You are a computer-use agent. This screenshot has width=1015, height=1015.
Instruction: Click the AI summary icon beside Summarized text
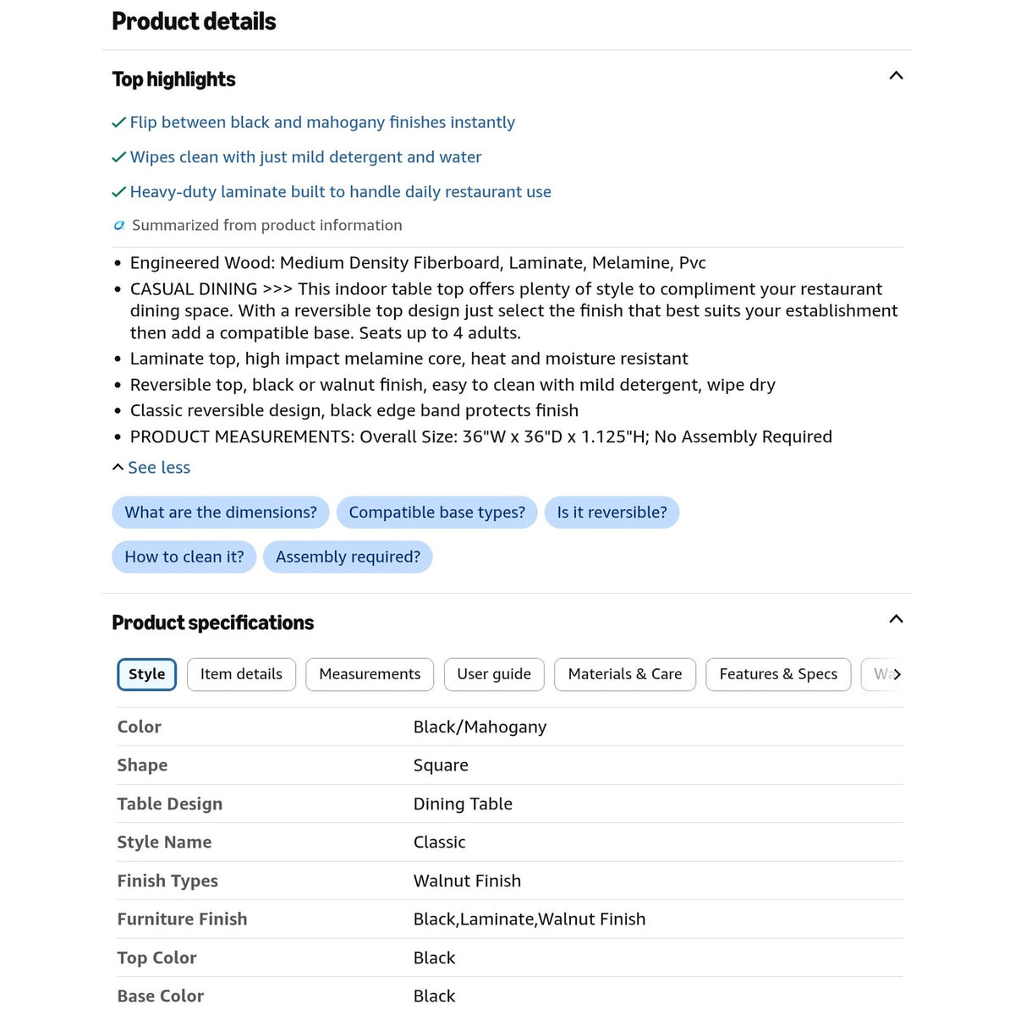click(x=119, y=225)
